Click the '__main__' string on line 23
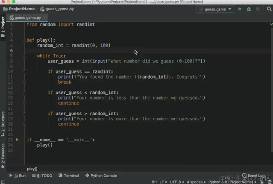Viewport: 273px width, 184px height. 79,140
